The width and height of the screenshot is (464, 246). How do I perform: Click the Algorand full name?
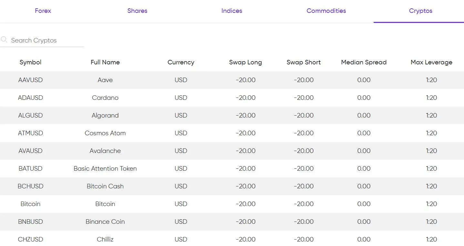(105, 116)
